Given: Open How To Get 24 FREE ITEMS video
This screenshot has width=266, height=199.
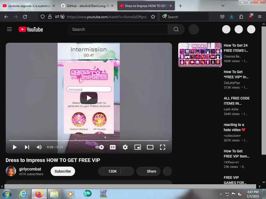Looking at the screenshot, I should pos(236,48).
